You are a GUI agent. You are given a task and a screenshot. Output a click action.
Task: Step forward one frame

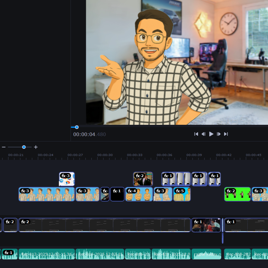pos(219,134)
